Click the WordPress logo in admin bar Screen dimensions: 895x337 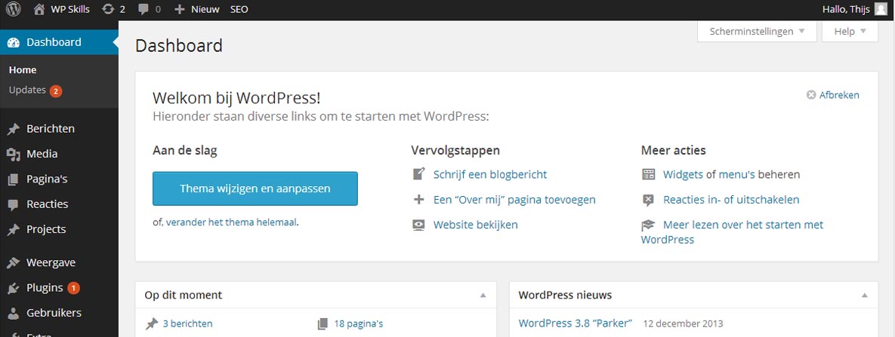pyautogui.click(x=13, y=10)
